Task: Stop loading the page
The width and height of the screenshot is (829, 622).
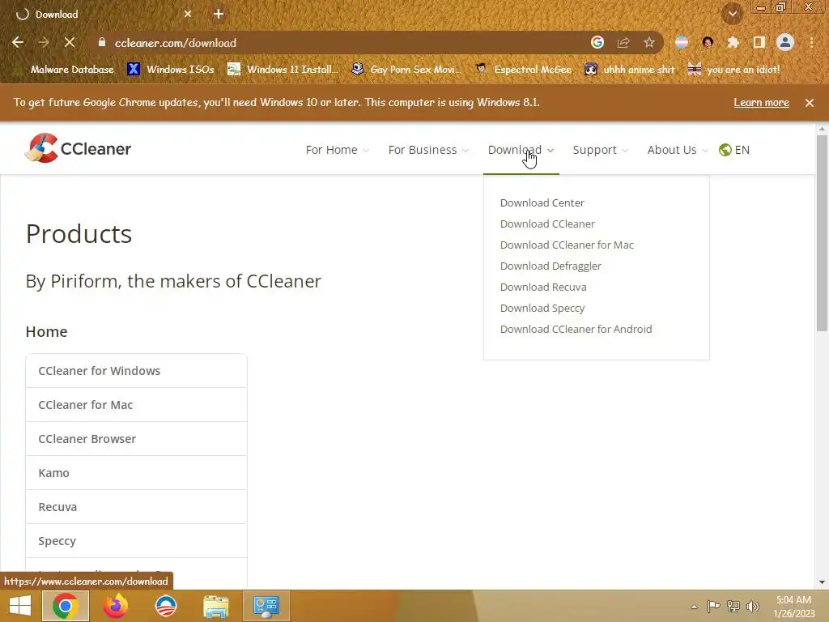Action: tap(70, 43)
